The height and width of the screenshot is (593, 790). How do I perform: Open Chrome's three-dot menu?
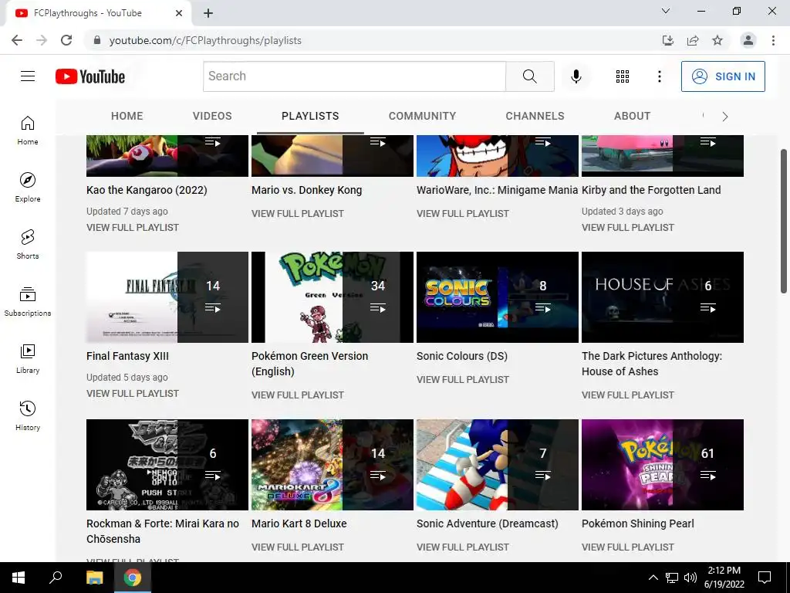pos(773,40)
